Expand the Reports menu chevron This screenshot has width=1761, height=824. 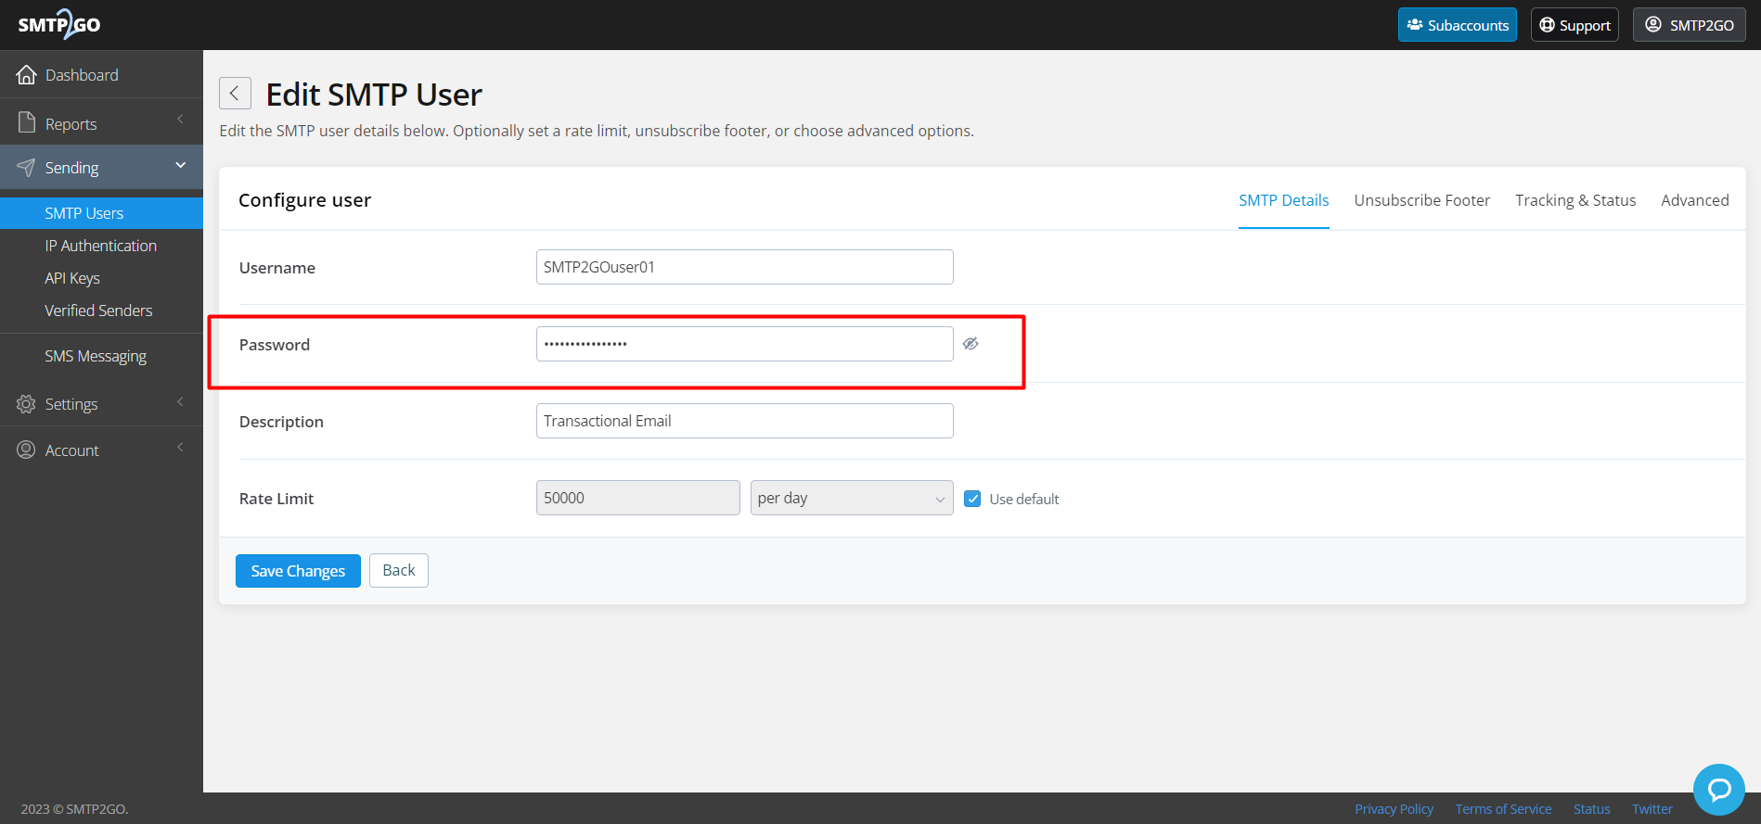point(180,120)
